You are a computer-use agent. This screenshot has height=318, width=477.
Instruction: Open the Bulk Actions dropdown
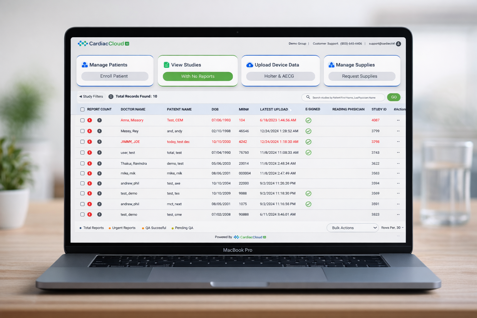tap(352, 228)
